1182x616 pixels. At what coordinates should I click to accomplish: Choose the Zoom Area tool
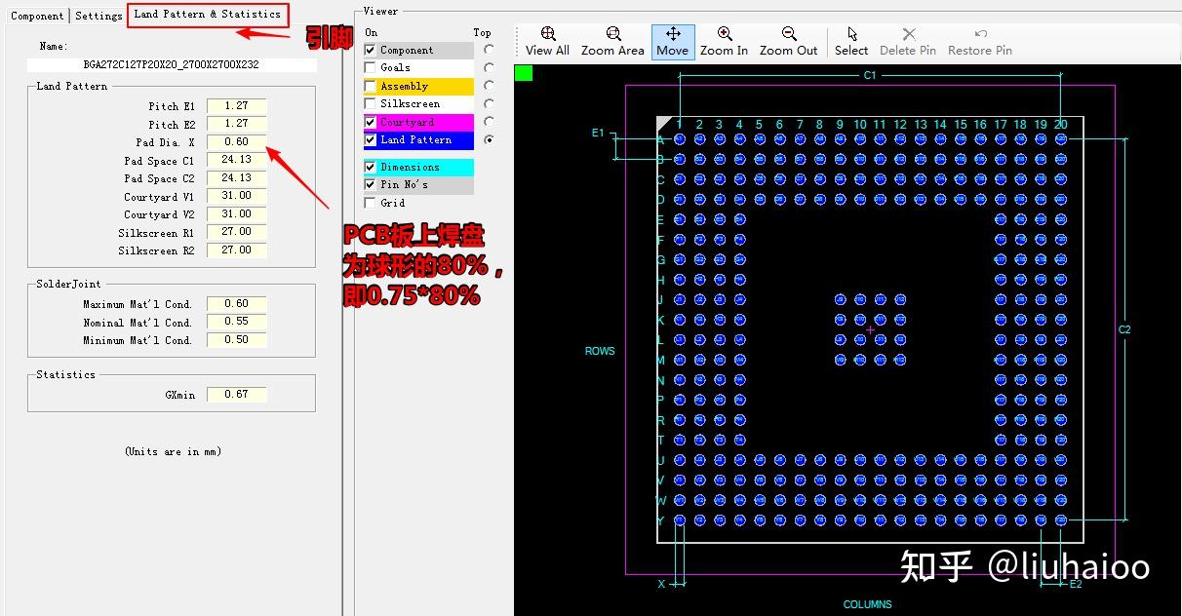(x=612, y=41)
